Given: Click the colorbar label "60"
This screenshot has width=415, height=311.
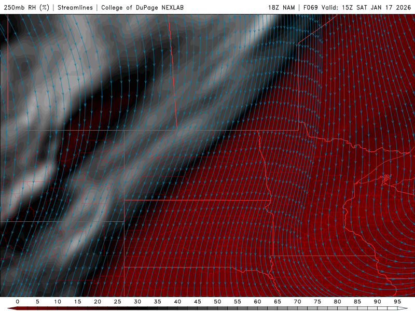Looking at the screenshot, I should point(257,302).
